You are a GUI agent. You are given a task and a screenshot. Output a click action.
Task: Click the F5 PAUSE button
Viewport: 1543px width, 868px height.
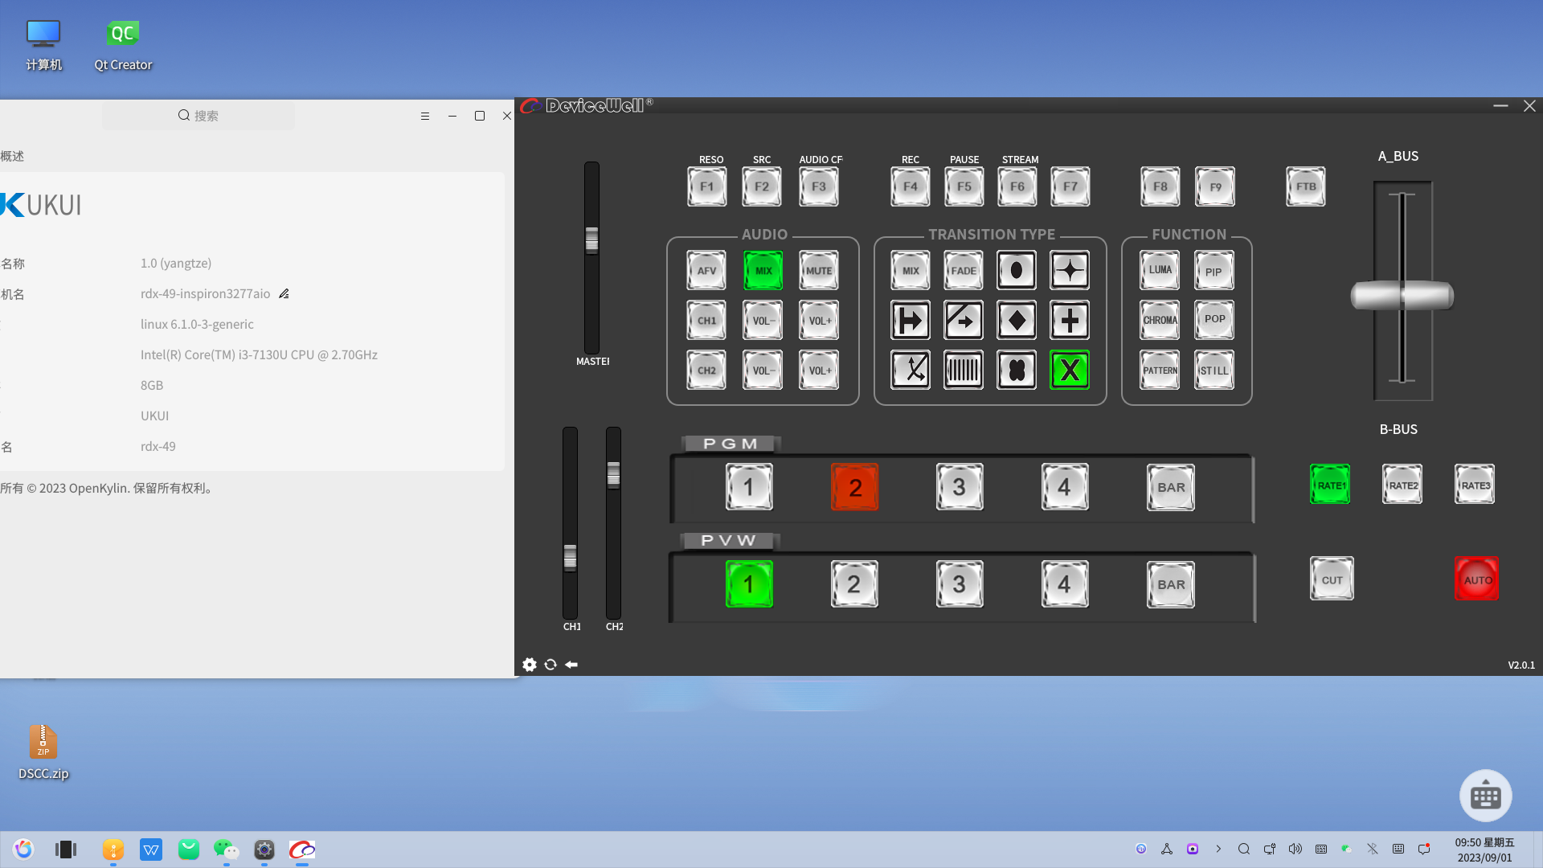[x=964, y=186]
